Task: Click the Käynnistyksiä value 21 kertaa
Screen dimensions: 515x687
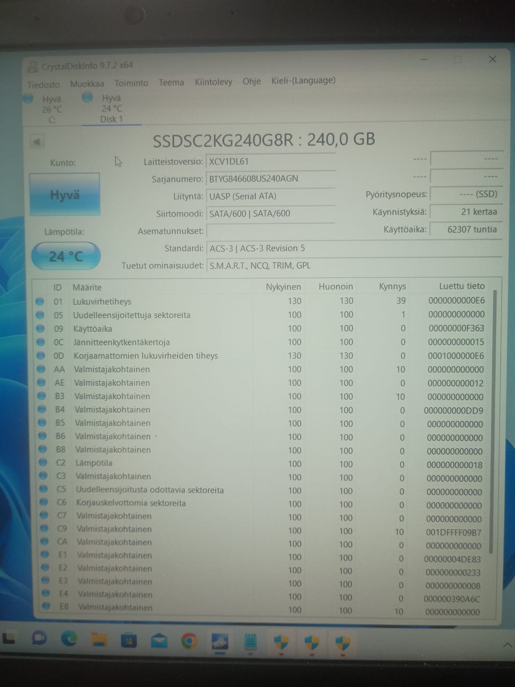Action: tap(466, 211)
